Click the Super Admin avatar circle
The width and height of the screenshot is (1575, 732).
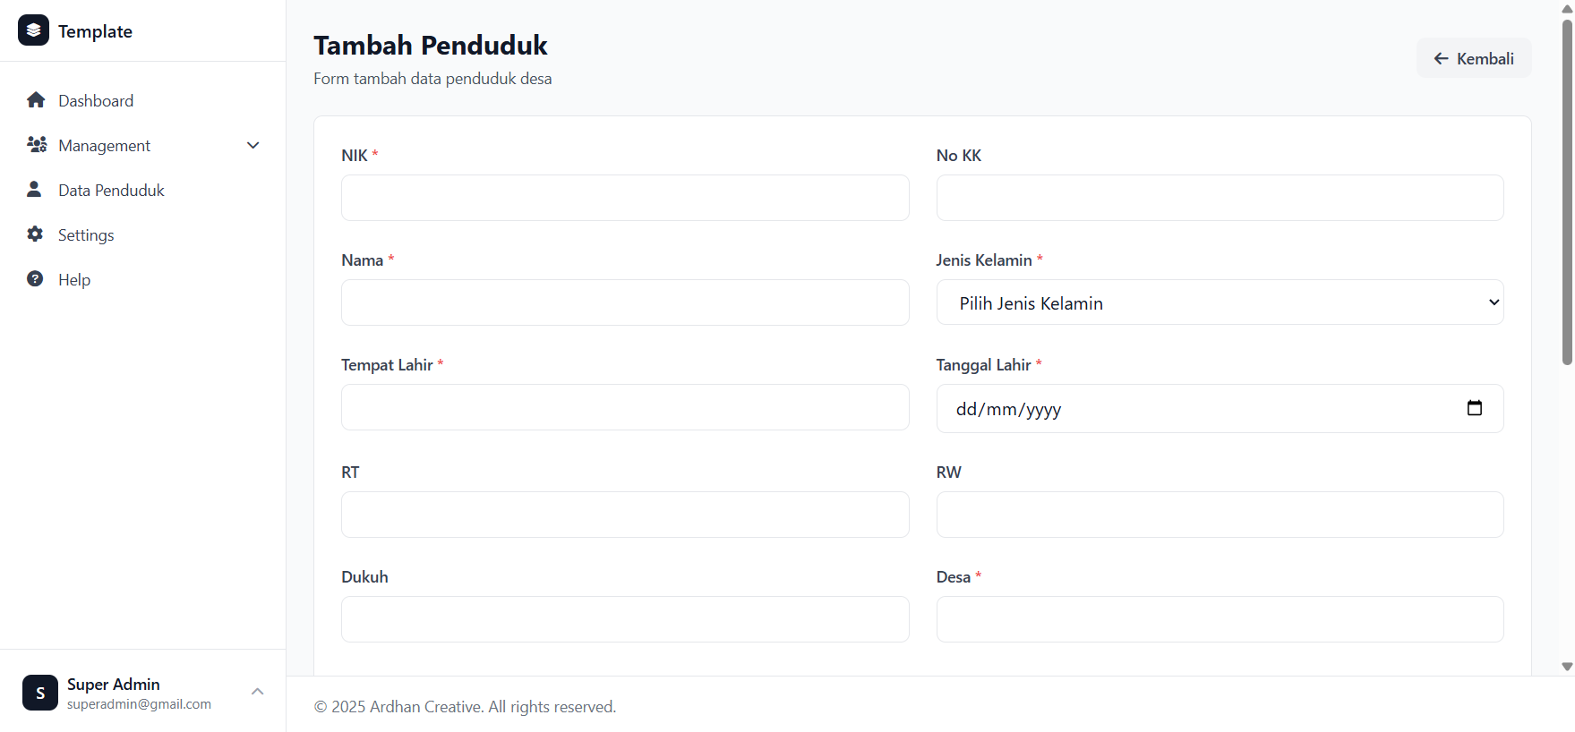point(39,693)
